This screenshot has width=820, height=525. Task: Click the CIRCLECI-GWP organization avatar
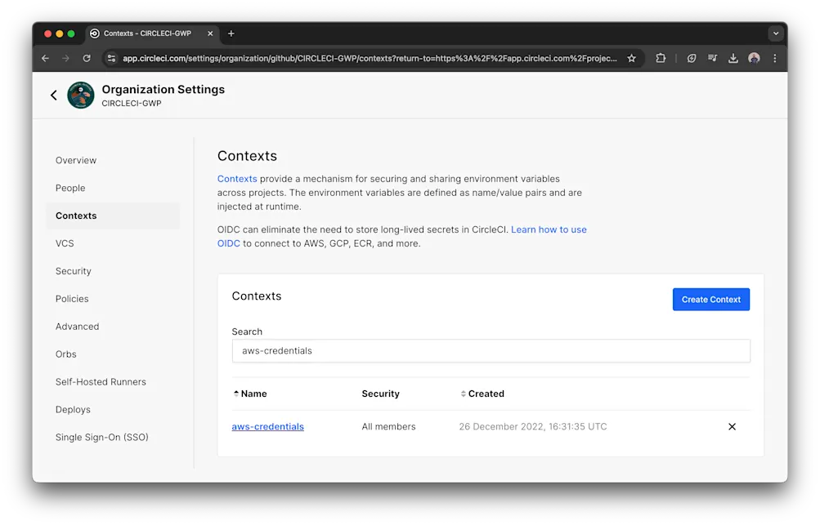81,96
